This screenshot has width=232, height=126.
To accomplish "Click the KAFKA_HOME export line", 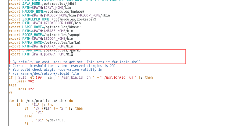I will click(45, 43).
